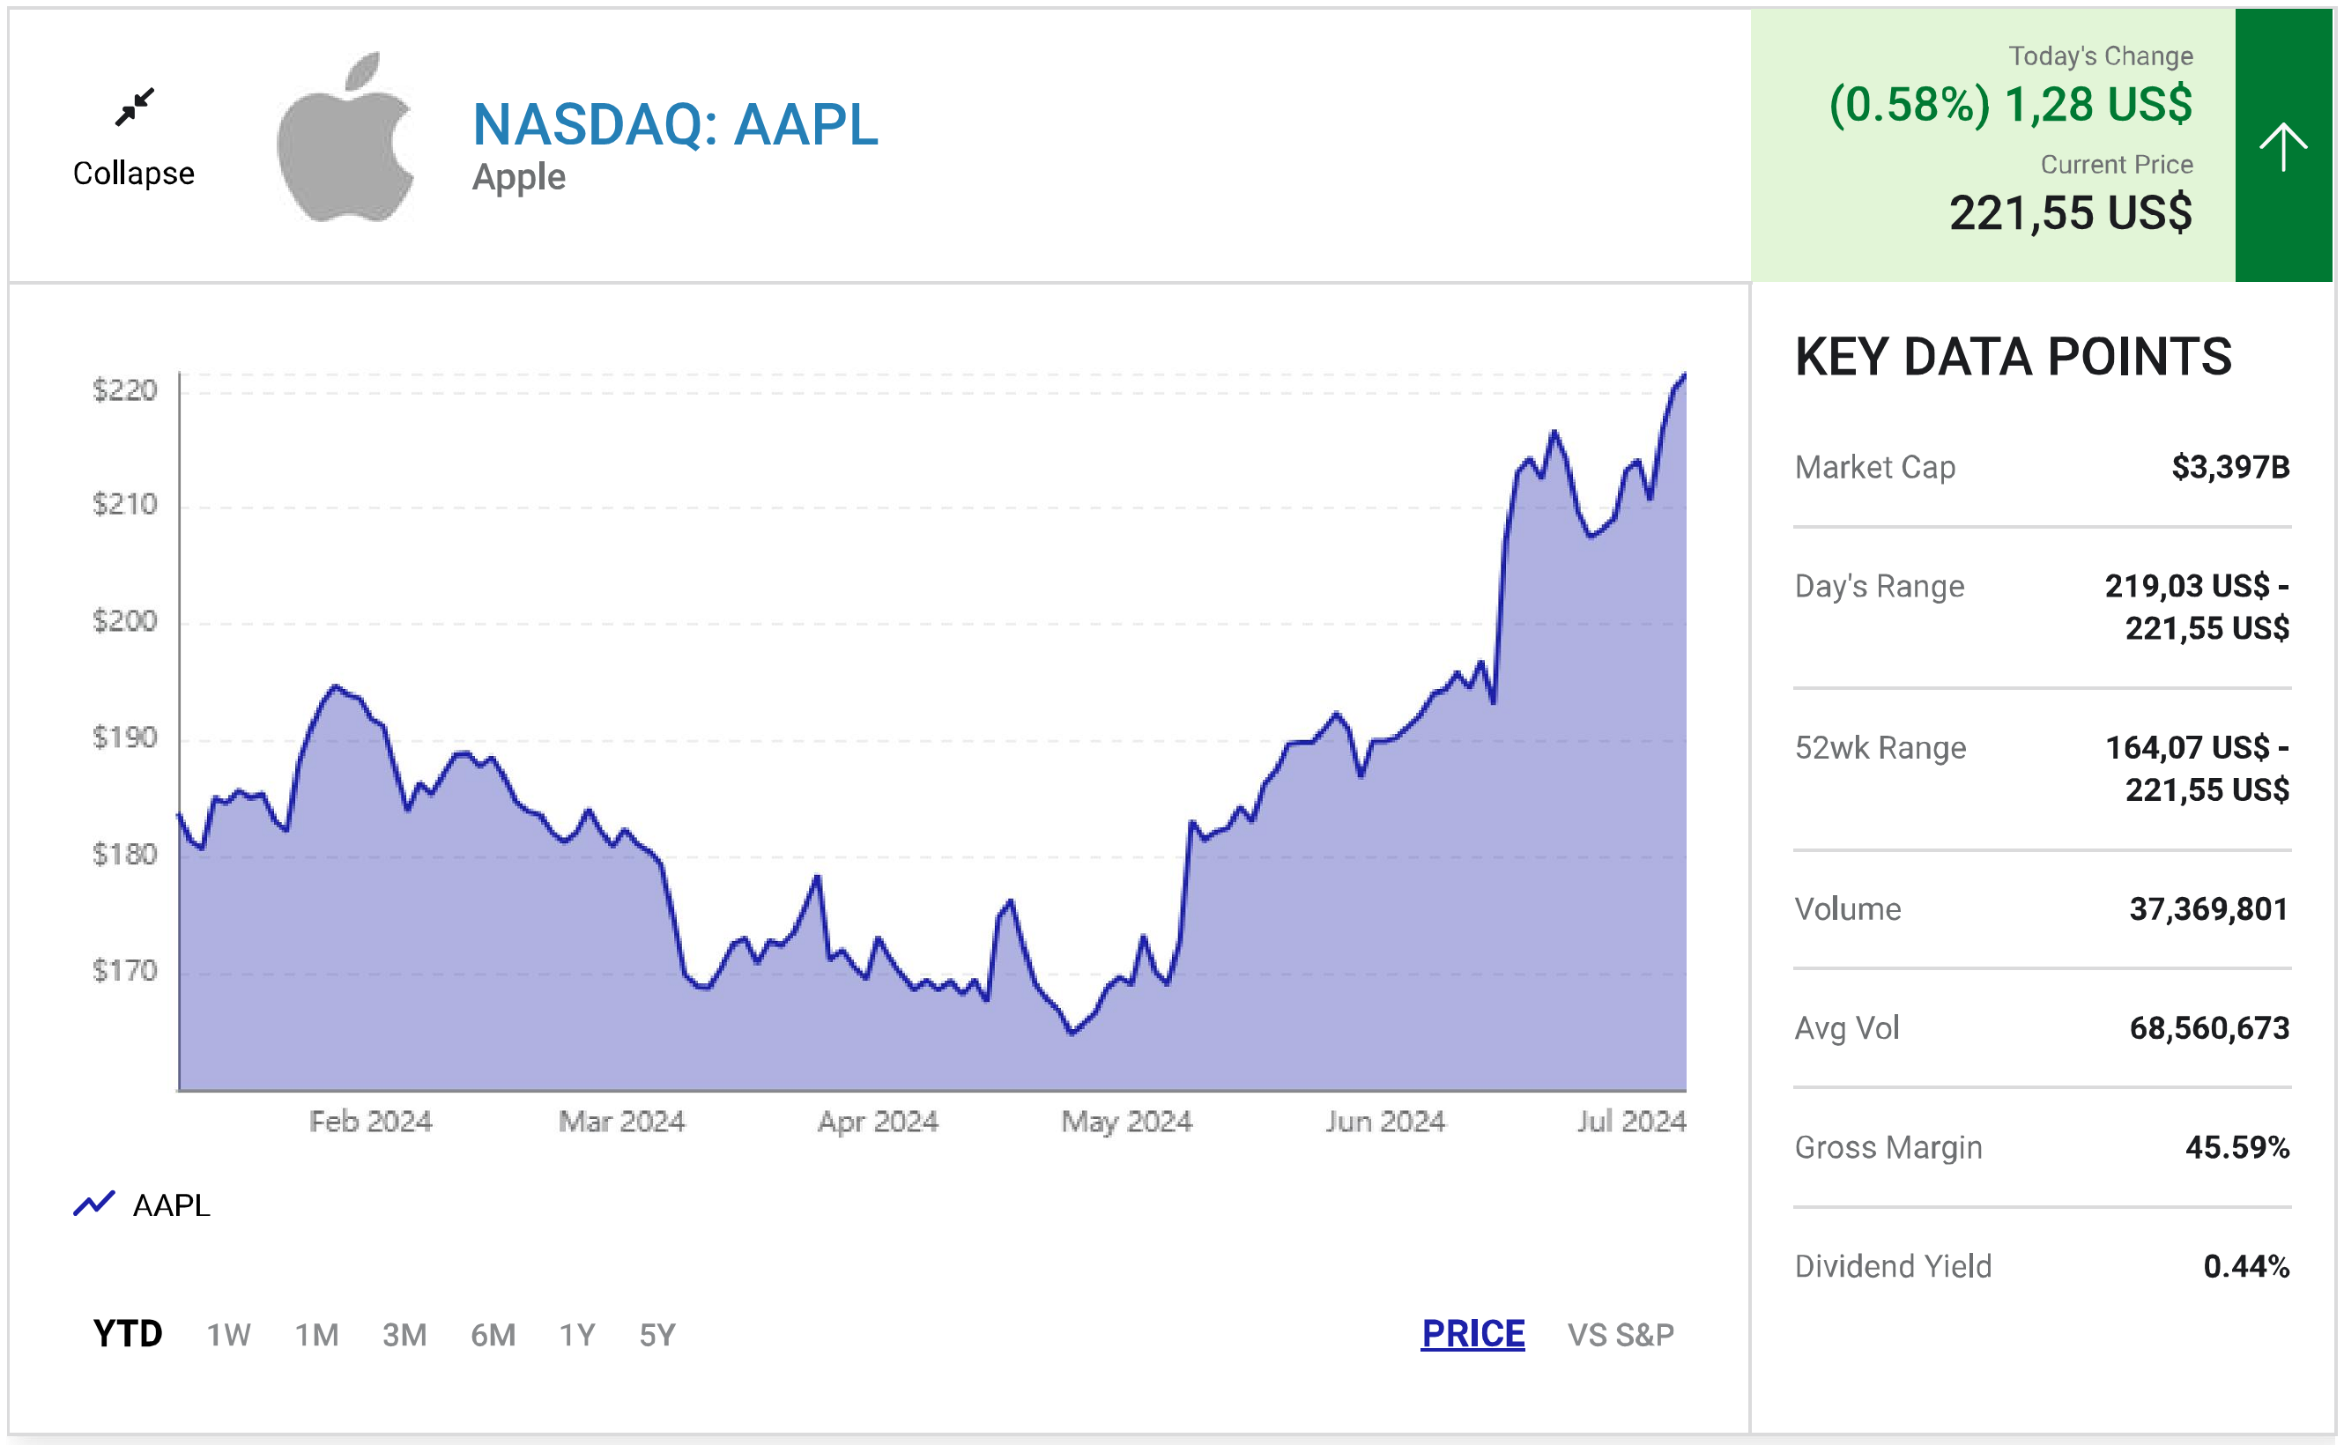This screenshot has height=1445, width=2344.
Task: Click the Apr 2024 x-axis label
Action: pos(879,1121)
